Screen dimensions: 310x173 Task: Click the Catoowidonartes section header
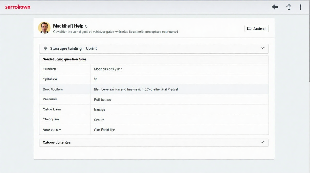coord(57,142)
